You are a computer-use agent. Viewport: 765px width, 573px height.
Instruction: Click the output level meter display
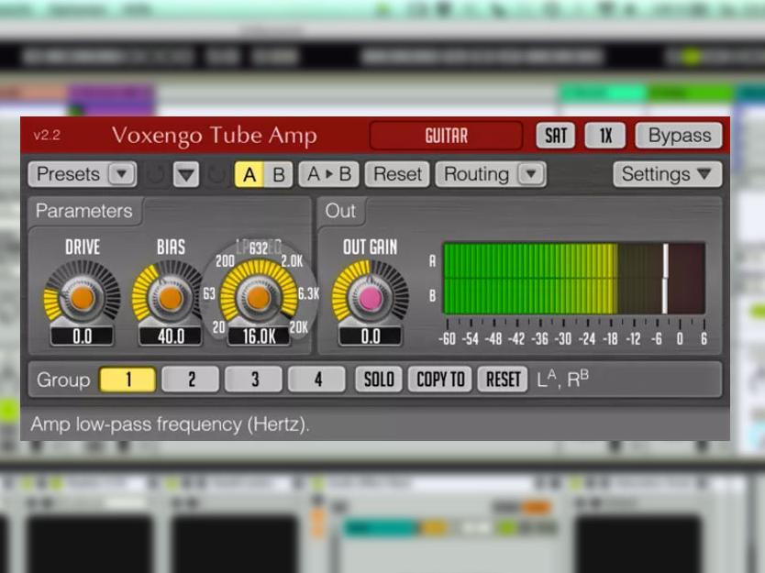click(x=574, y=278)
